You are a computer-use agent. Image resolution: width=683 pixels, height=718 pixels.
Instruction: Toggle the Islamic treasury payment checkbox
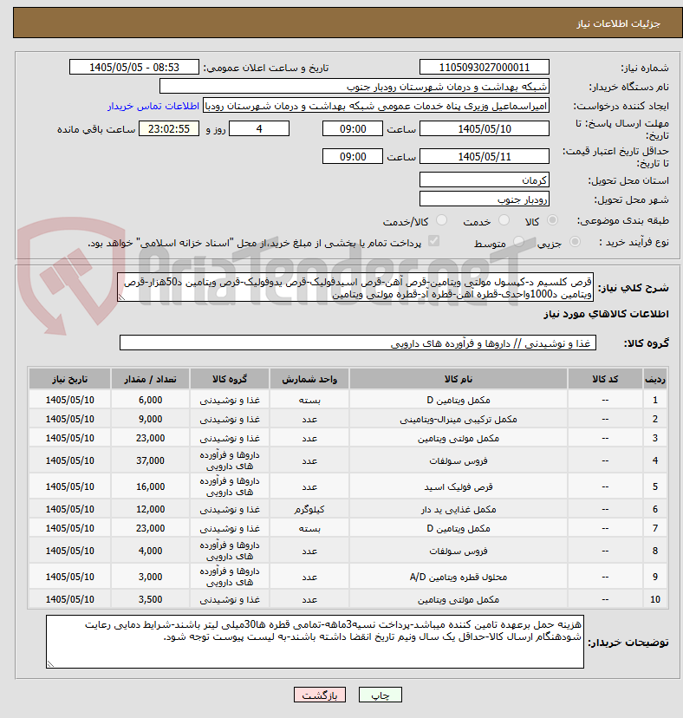click(x=433, y=241)
